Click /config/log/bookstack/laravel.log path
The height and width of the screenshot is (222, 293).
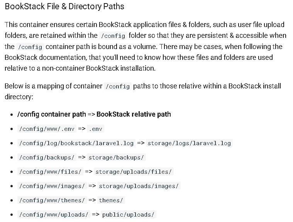[x=76, y=143]
